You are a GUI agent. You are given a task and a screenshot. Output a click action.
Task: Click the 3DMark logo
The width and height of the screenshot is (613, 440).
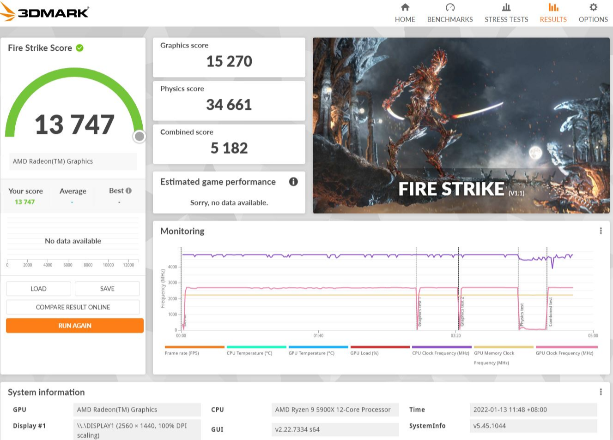tap(44, 12)
